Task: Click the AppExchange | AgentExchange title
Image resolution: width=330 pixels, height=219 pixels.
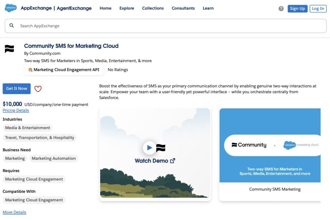Action: [x=56, y=8]
